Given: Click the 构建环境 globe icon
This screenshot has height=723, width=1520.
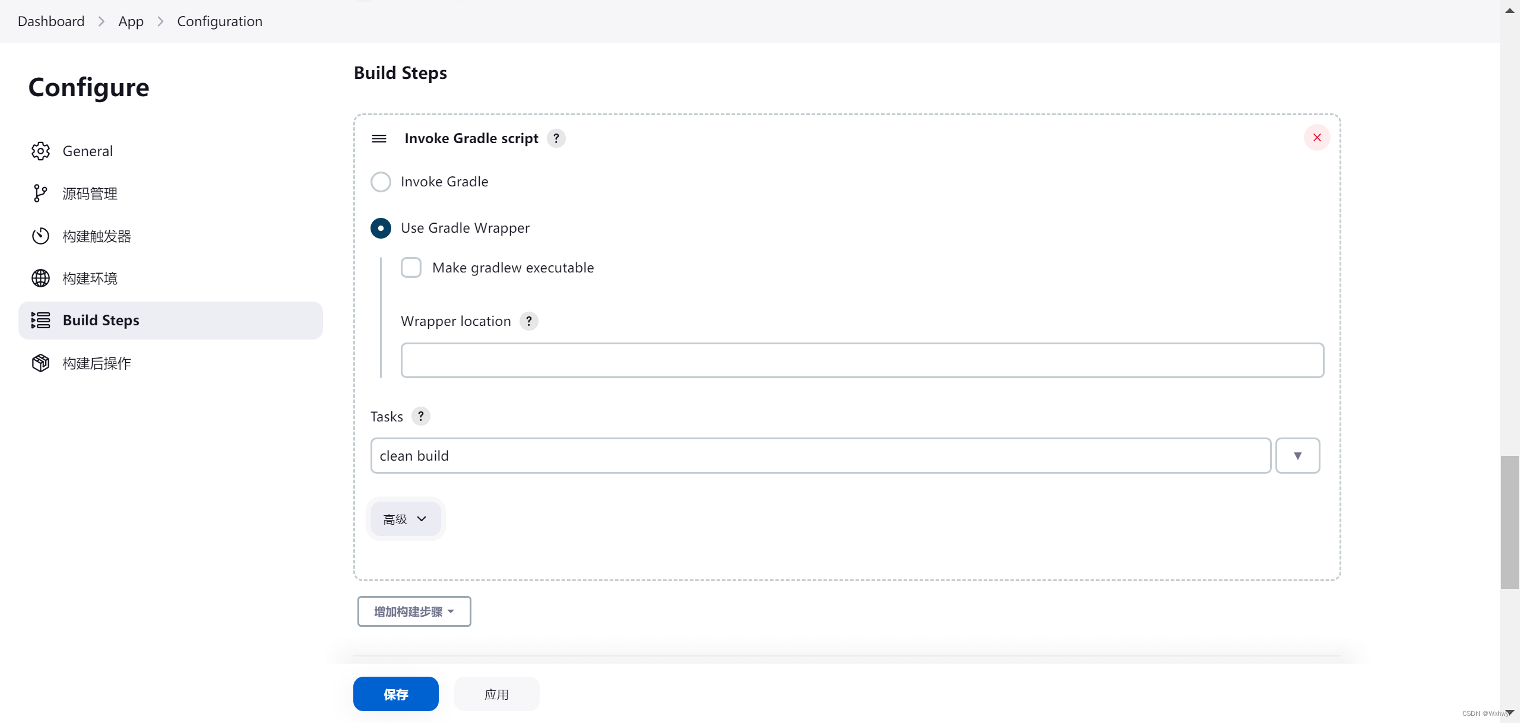Looking at the screenshot, I should pyautogui.click(x=40, y=278).
